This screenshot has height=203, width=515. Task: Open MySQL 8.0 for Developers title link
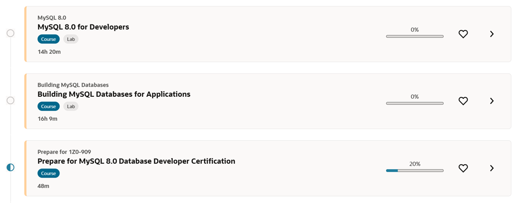[x=83, y=27]
